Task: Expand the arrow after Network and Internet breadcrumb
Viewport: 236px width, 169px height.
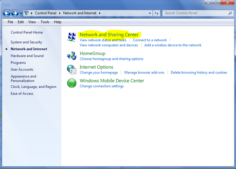Action: click(100, 13)
